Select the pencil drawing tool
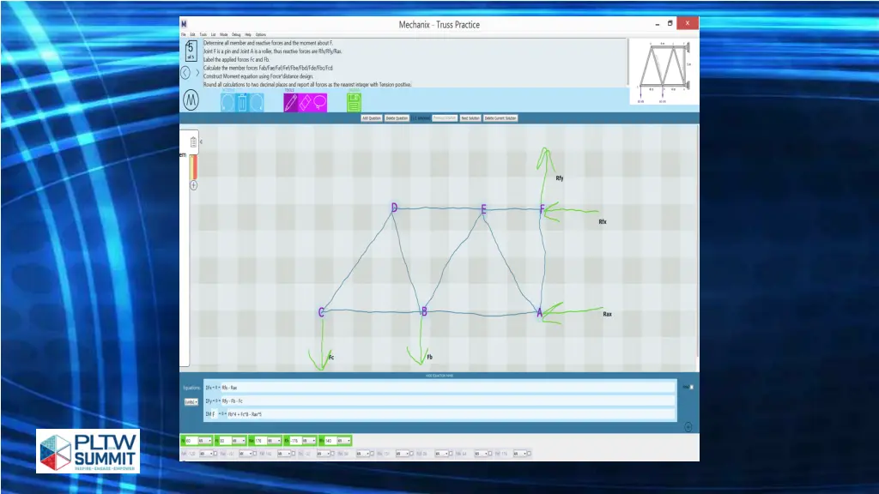The width and height of the screenshot is (879, 494). 290,102
